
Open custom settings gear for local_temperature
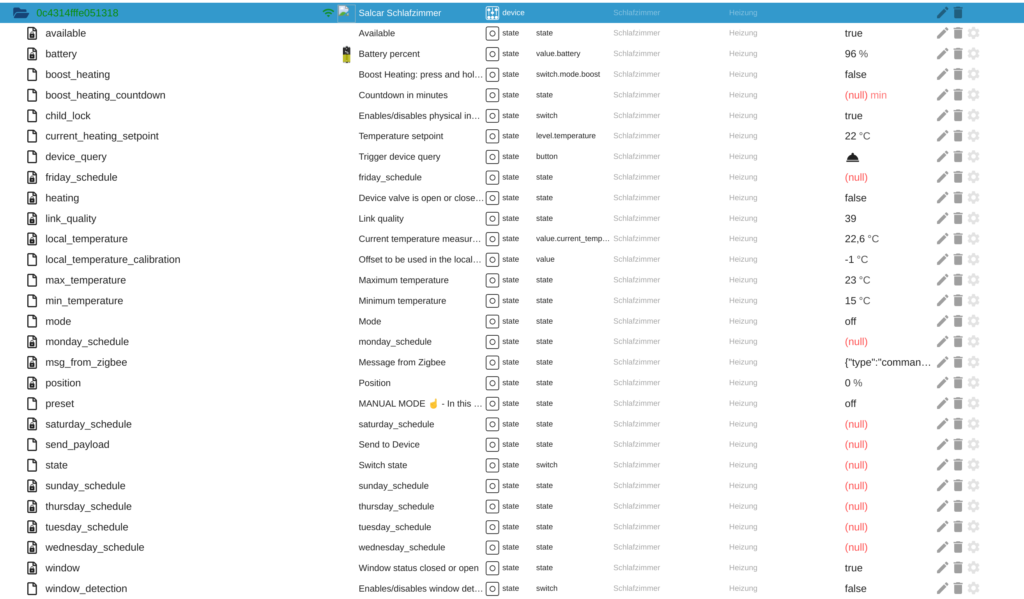click(973, 239)
